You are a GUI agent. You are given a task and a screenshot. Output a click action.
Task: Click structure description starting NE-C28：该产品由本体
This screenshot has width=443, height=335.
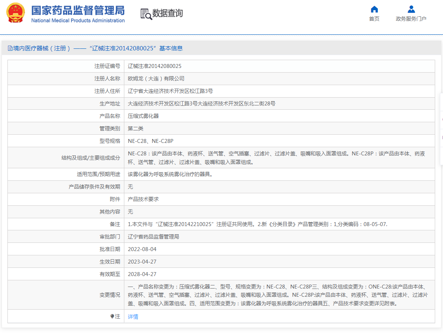pyautogui.click(x=276, y=158)
